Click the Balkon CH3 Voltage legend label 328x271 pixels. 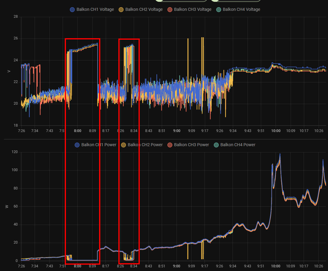pyautogui.click(x=193, y=9)
